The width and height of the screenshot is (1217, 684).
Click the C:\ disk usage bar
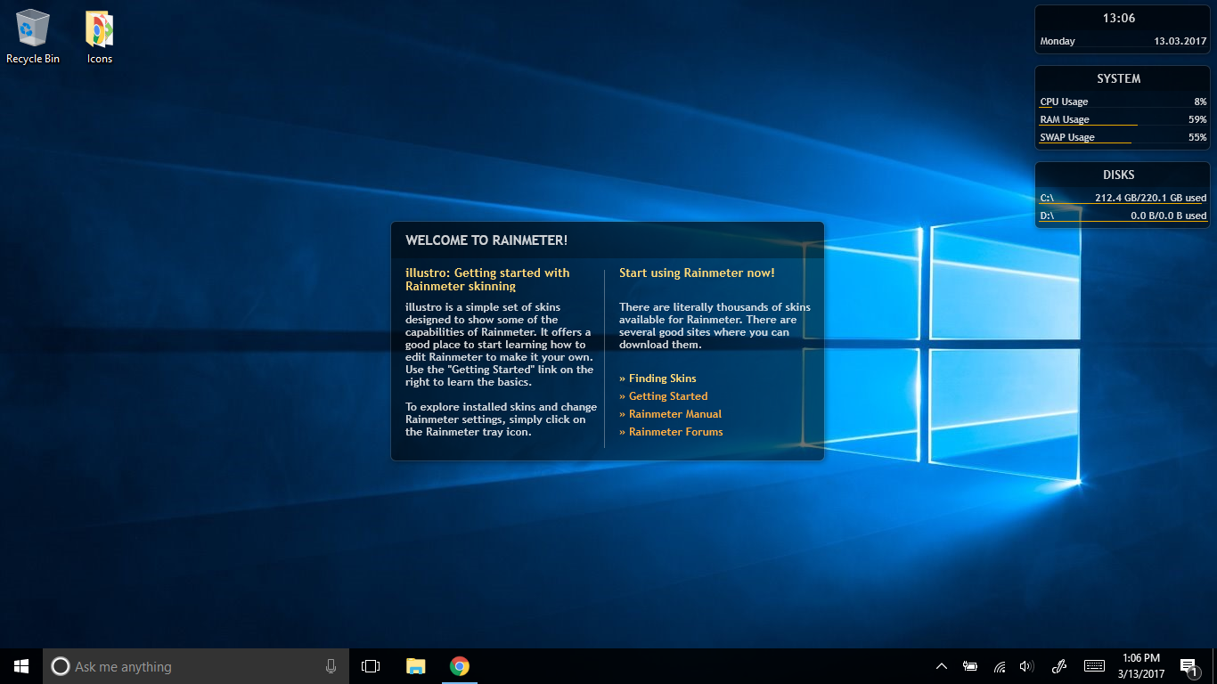click(x=1123, y=204)
